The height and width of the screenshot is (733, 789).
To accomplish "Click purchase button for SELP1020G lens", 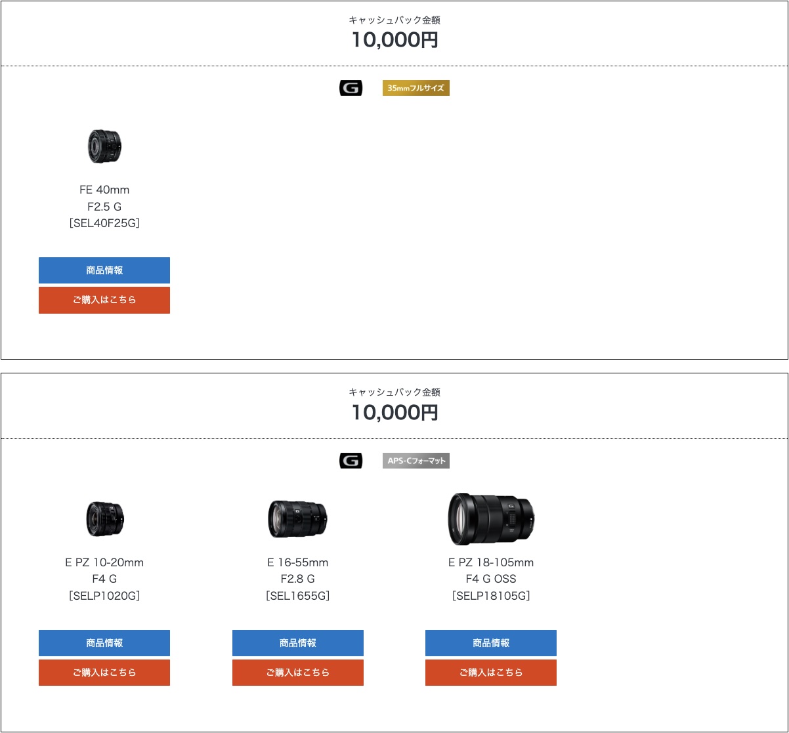I will [104, 673].
